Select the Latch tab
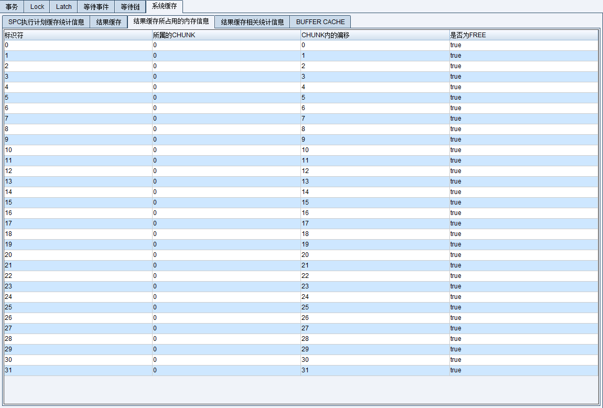The image size is (603, 408). click(64, 7)
